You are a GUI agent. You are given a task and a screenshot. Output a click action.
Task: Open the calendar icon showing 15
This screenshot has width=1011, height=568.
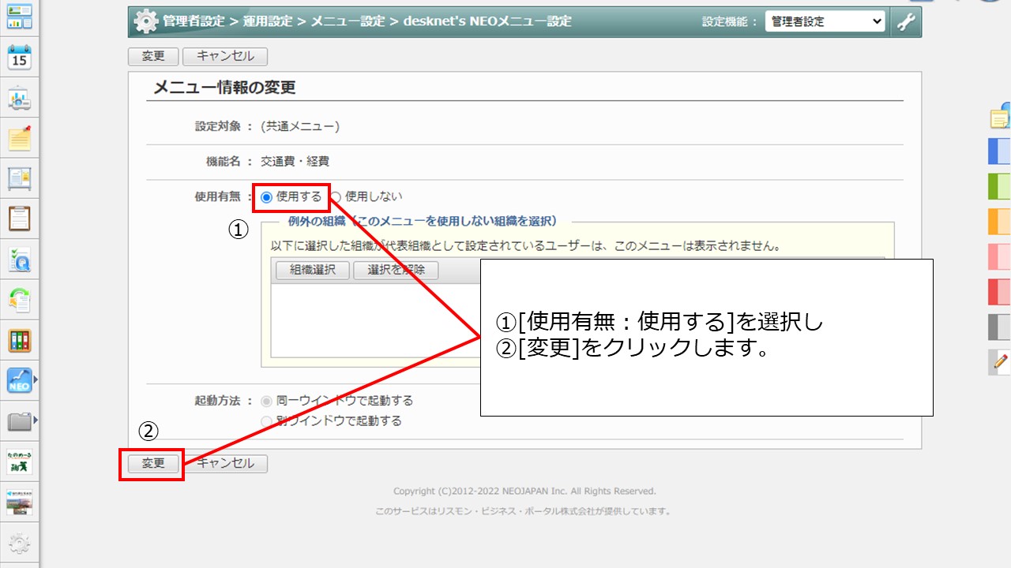(x=19, y=58)
